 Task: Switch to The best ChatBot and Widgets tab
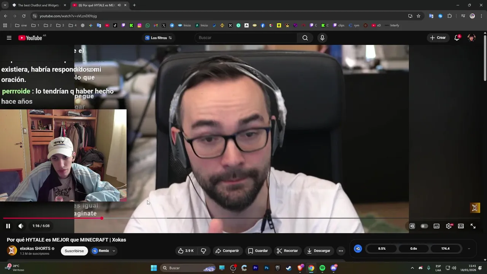click(x=38, y=5)
